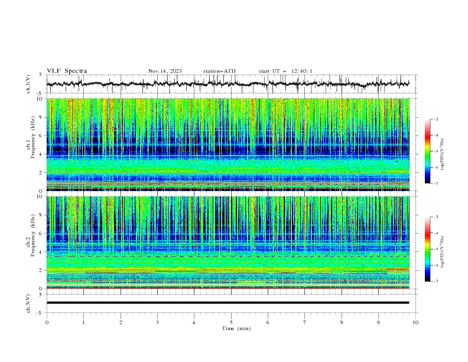Image resolution: width=468 pixels, height=362 pixels.
Task: Click the "-5" tick on ch.3(V) axis
Action: coord(40,313)
